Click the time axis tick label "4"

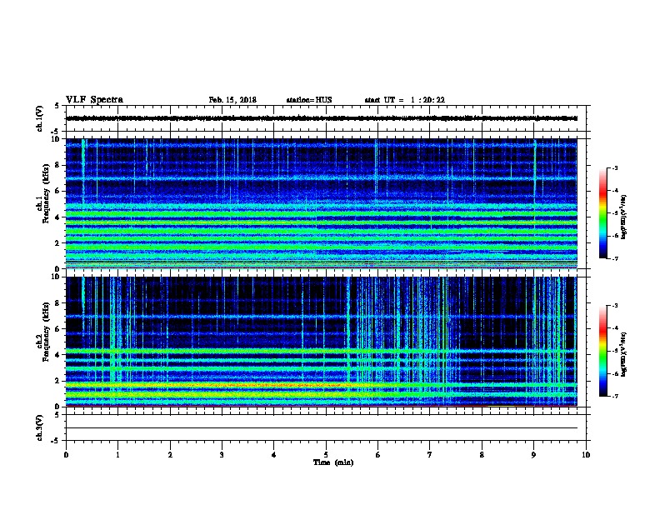274,454
